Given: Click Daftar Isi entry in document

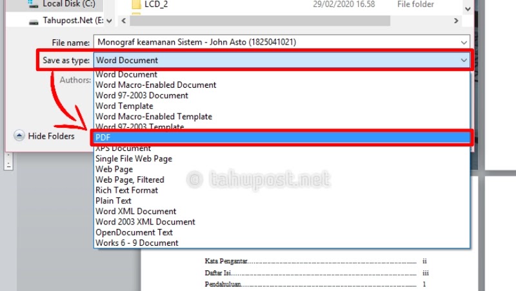Looking at the screenshot, I should pyautogui.click(x=217, y=273).
